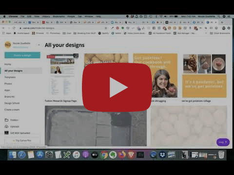Open a new browser tab with plus icon
This screenshot has height=175, width=234.
(222, 22)
